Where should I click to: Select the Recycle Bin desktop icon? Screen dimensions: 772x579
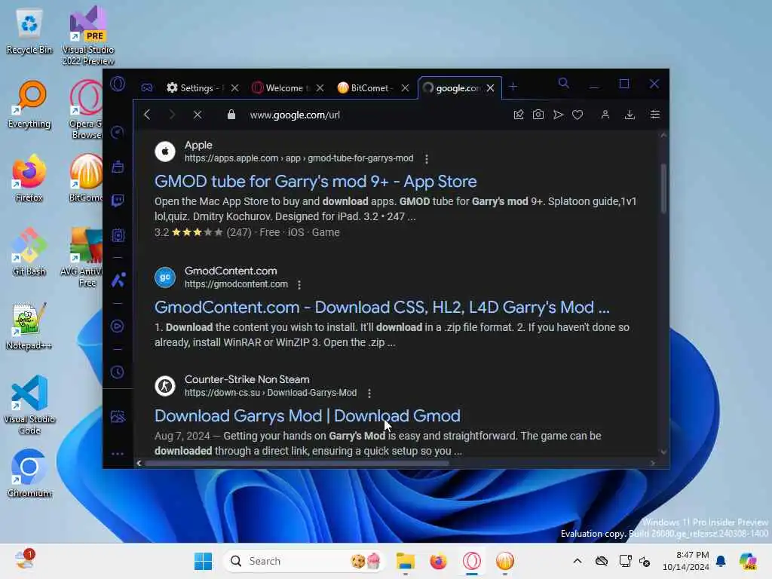29,32
